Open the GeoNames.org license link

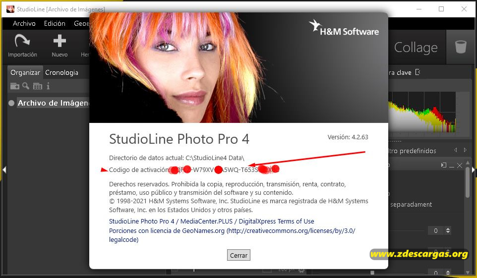(232, 235)
